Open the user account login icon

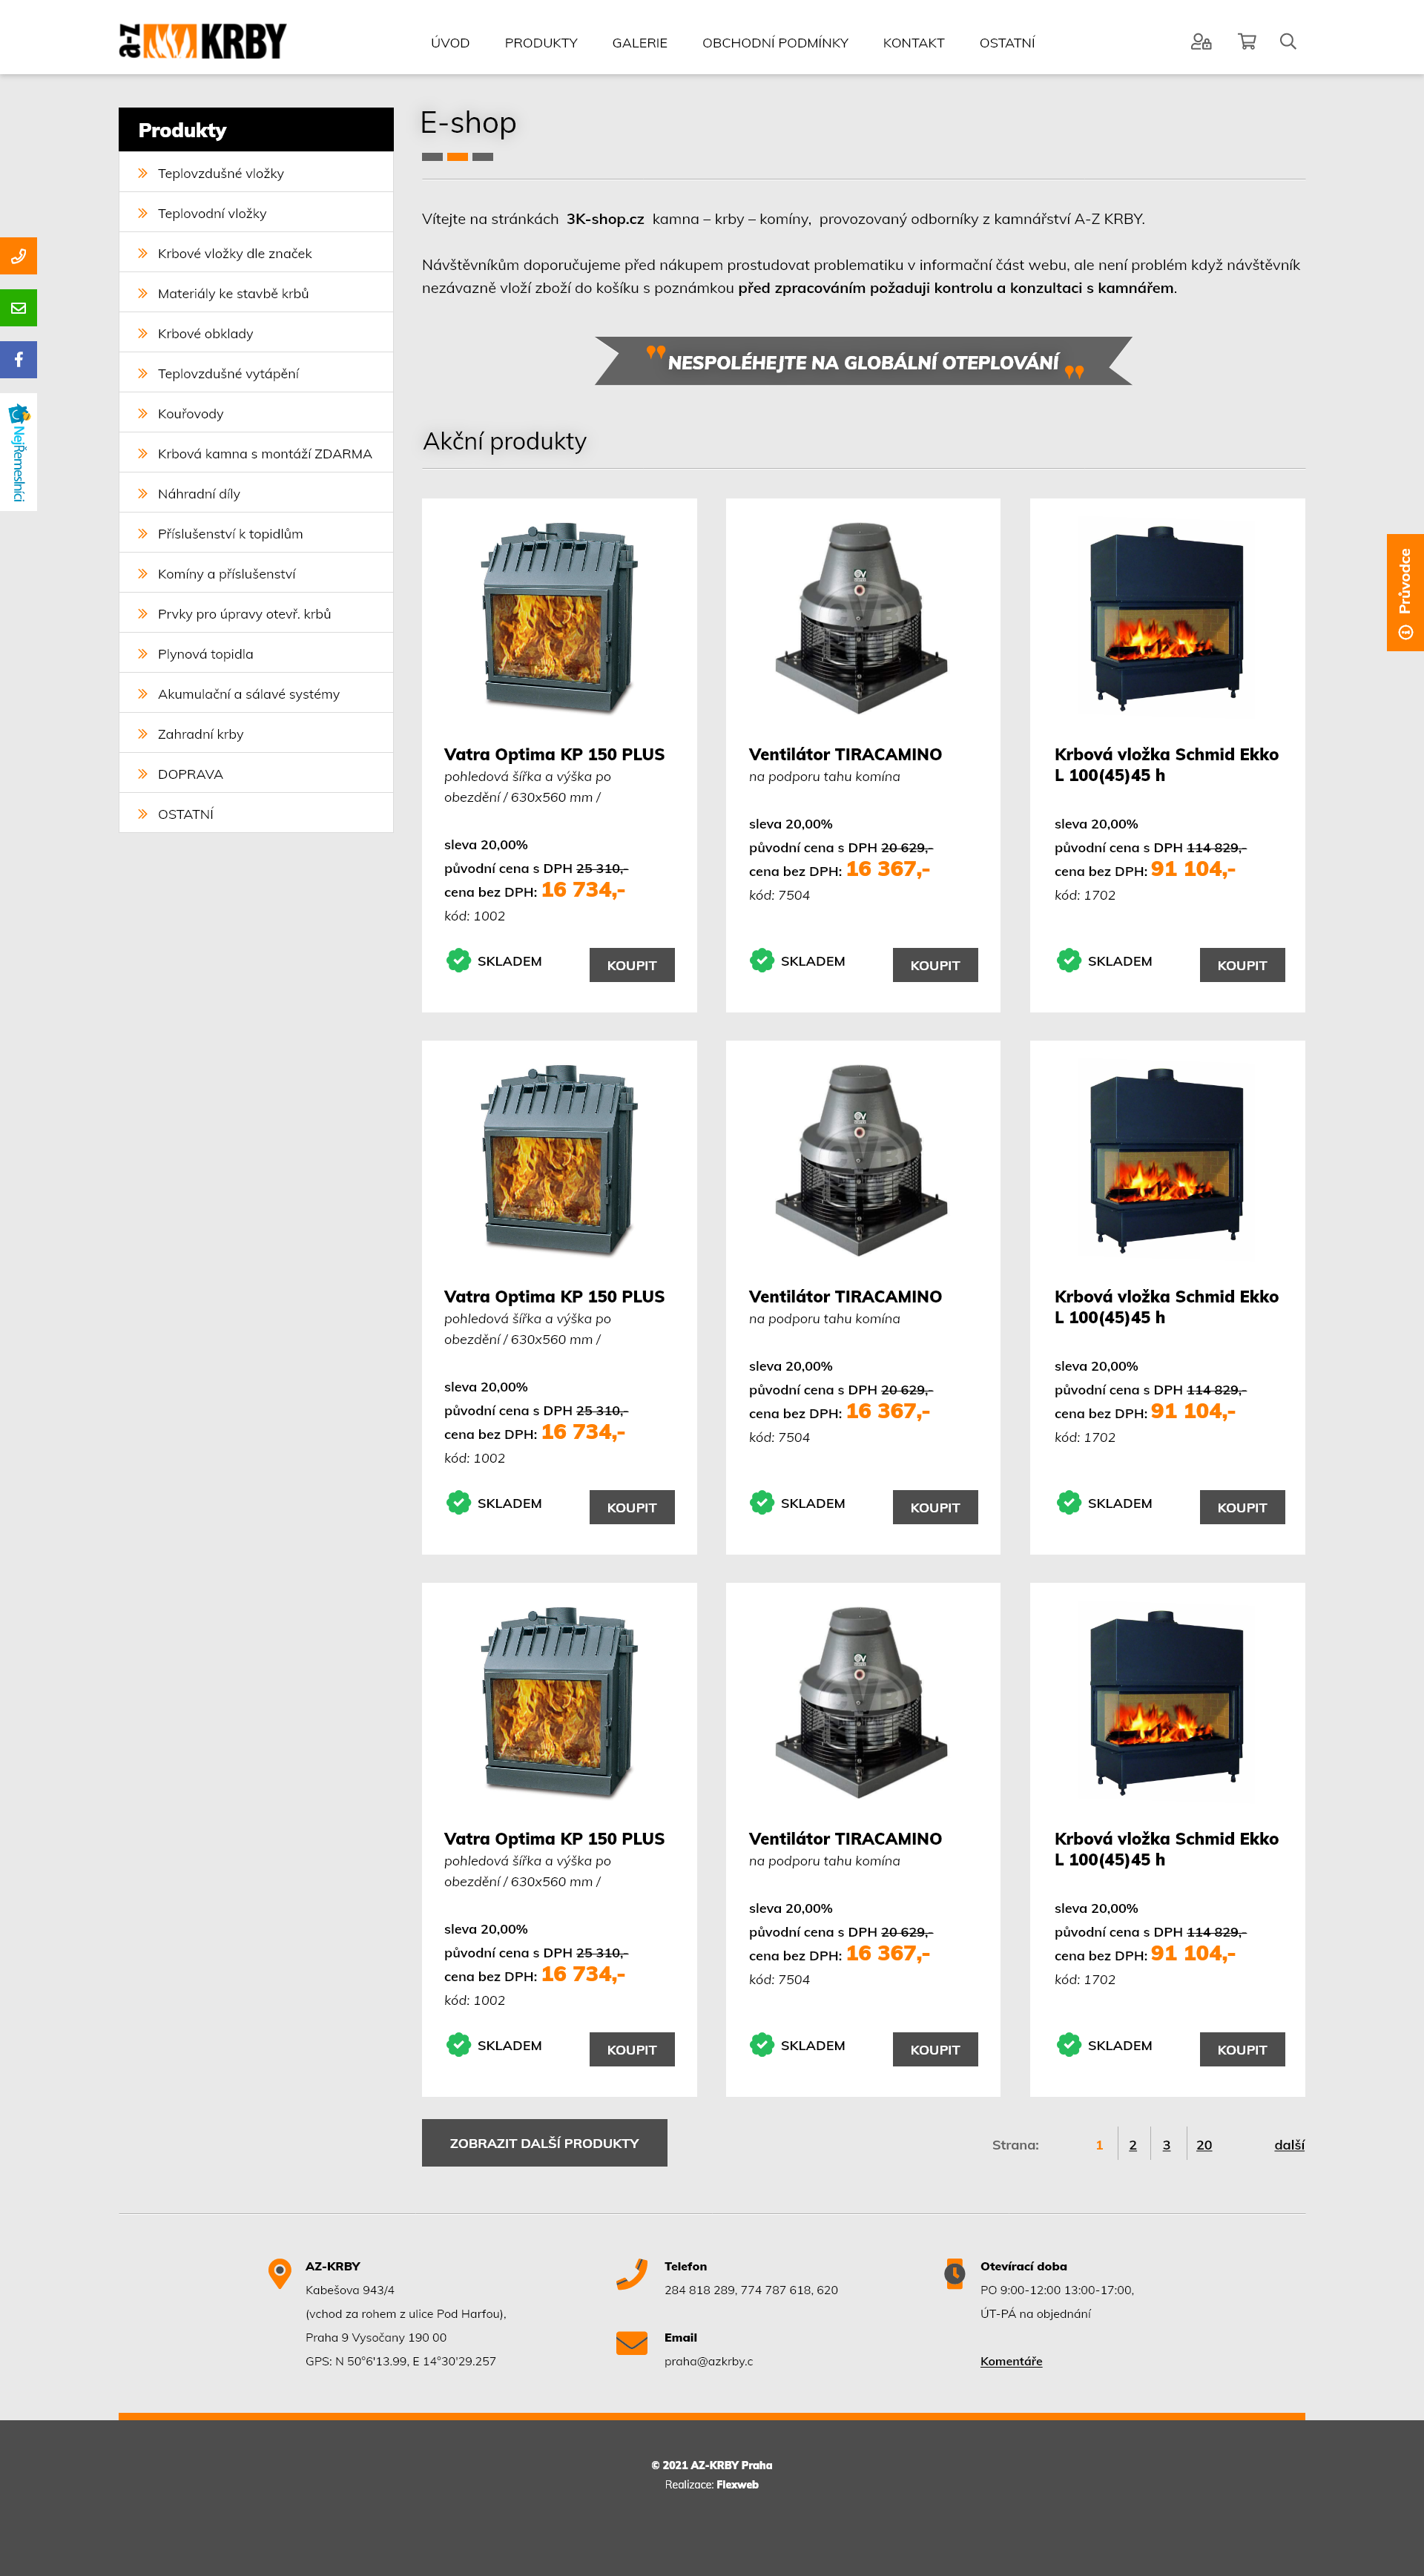(1200, 42)
